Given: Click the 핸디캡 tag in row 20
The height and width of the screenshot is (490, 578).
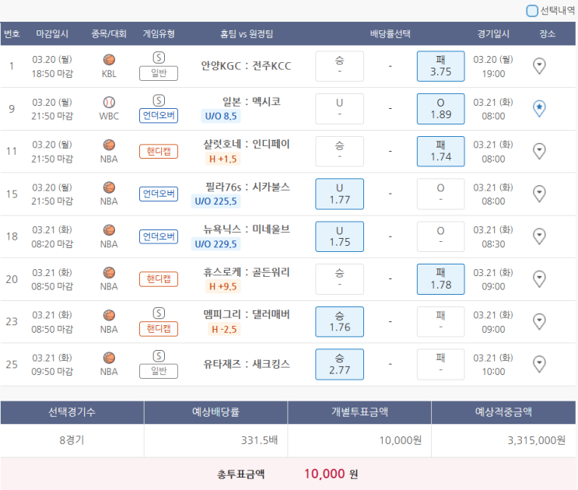Looking at the screenshot, I should (159, 279).
